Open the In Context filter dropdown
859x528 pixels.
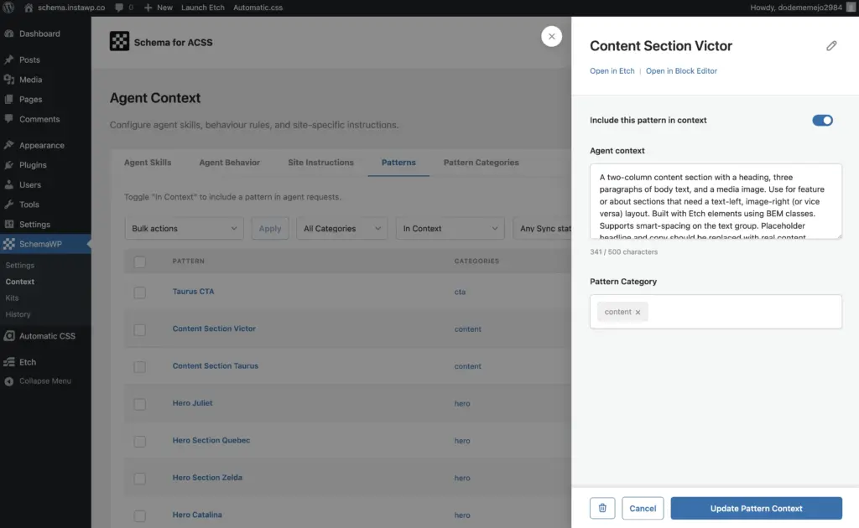450,228
